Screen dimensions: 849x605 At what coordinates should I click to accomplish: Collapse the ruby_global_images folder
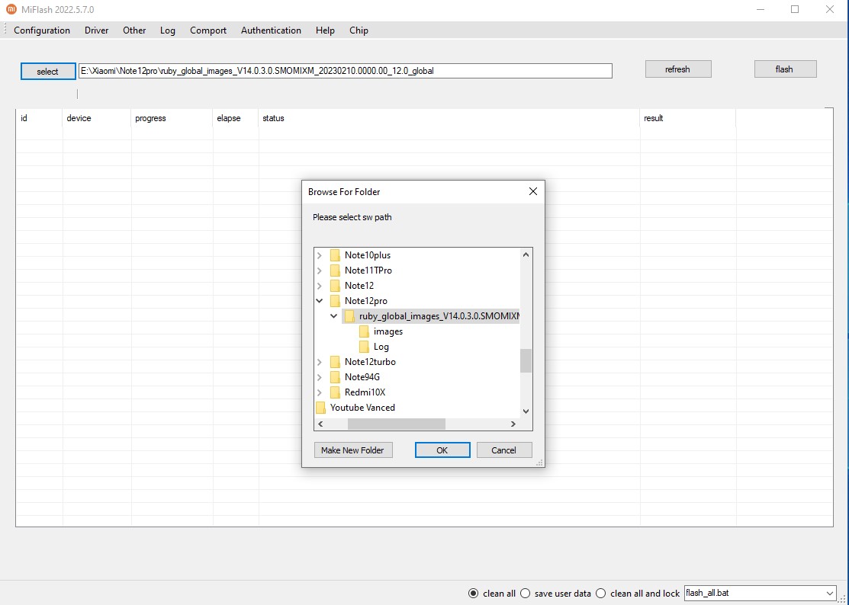pyautogui.click(x=334, y=316)
